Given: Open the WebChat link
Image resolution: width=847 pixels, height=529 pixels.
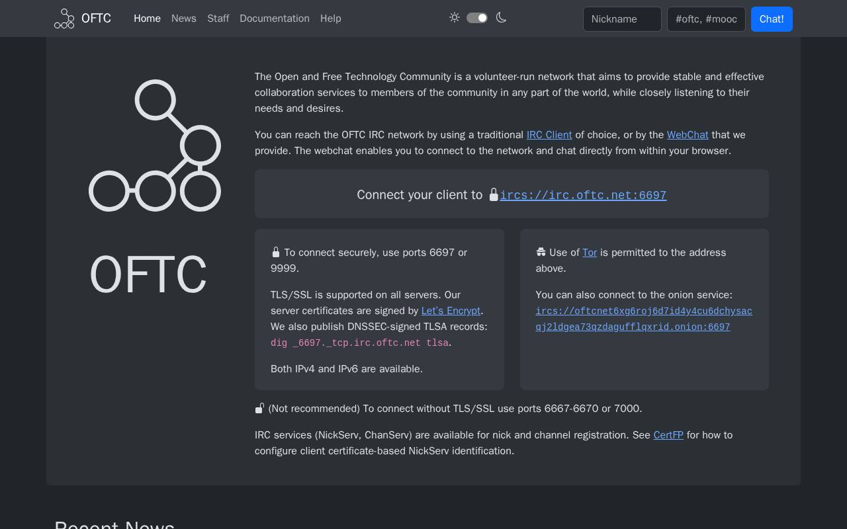Looking at the screenshot, I should [688, 135].
